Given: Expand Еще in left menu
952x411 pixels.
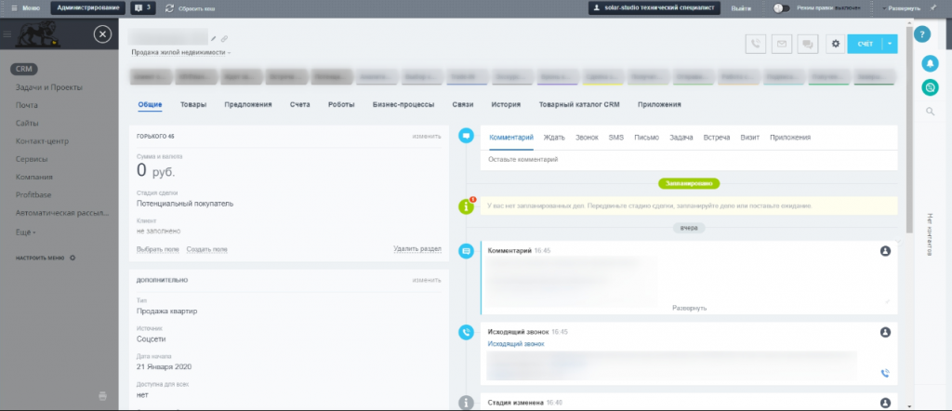Looking at the screenshot, I should 25,232.
